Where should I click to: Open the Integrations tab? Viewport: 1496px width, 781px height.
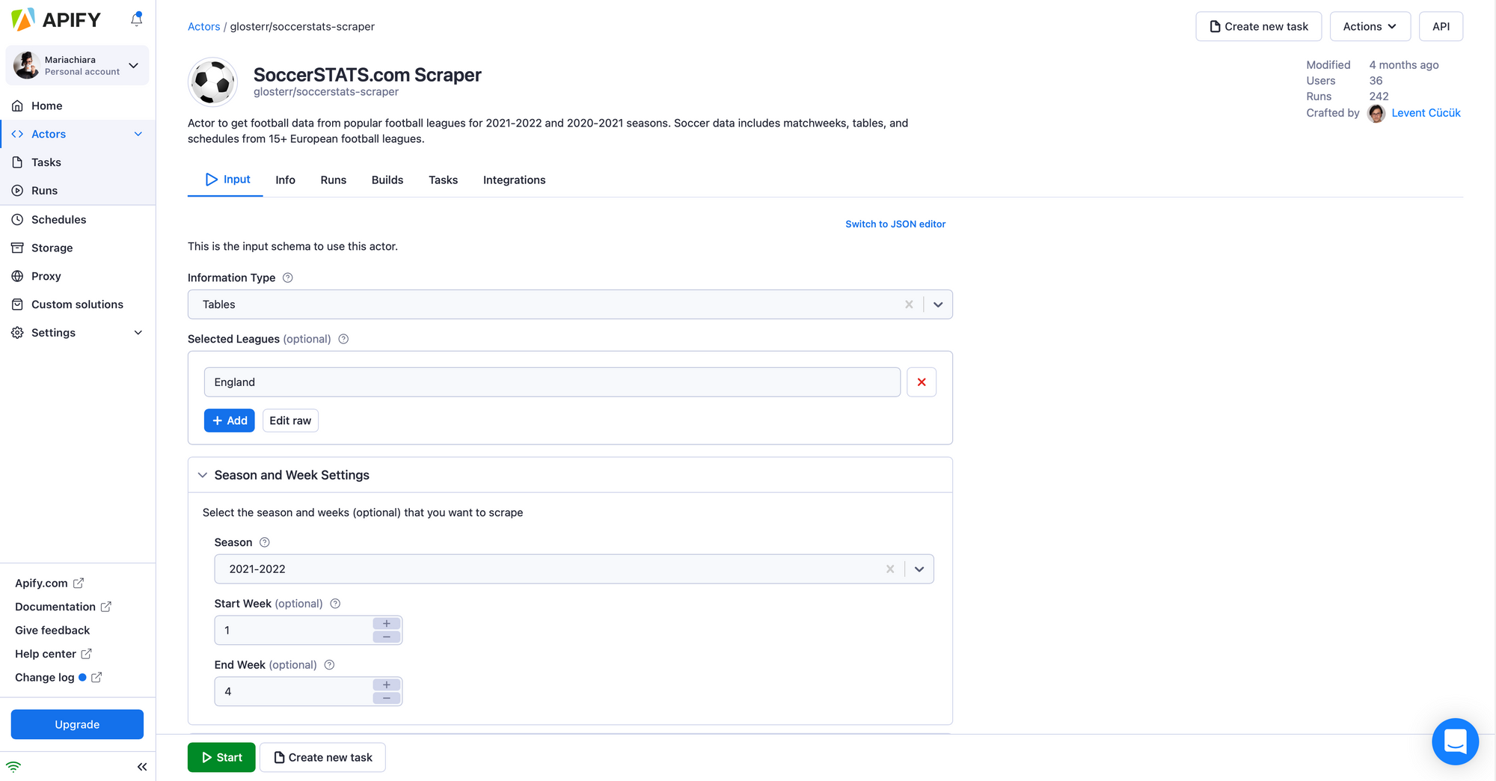click(514, 180)
